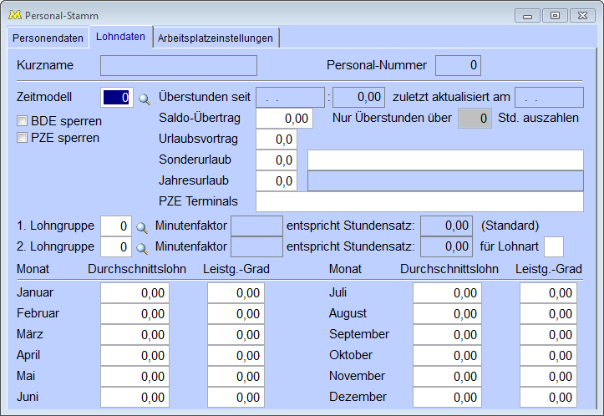Click the magnifier icon next to Zeitmodell
Viewport: 604px width, 416px height.
tap(145, 99)
